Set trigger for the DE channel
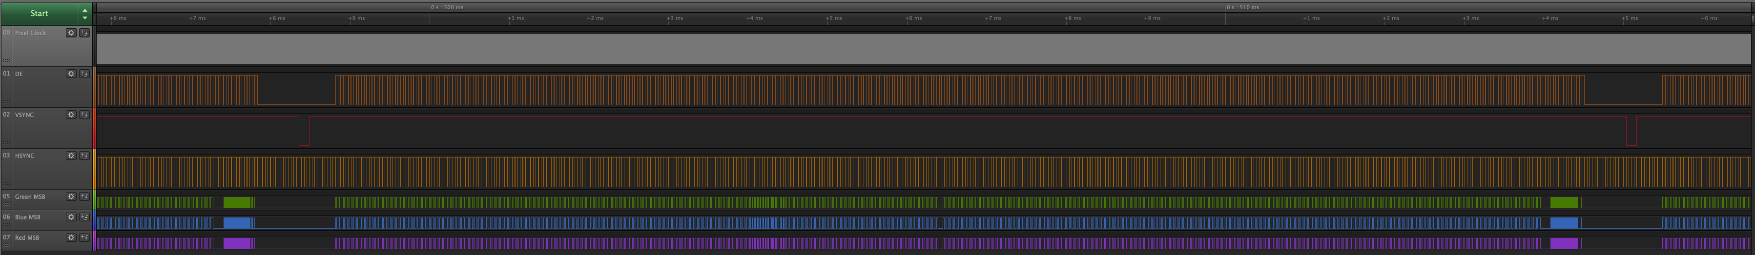 coord(84,74)
